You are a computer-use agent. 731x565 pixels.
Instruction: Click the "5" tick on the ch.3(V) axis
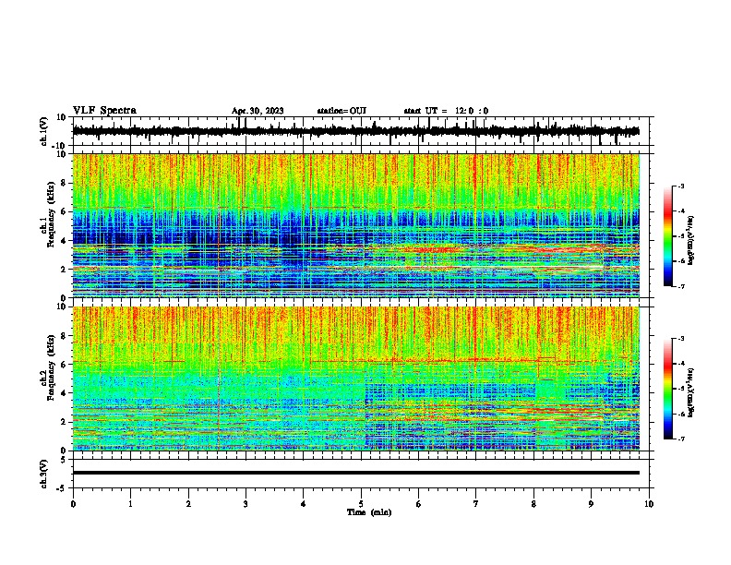tap(64, 460)
